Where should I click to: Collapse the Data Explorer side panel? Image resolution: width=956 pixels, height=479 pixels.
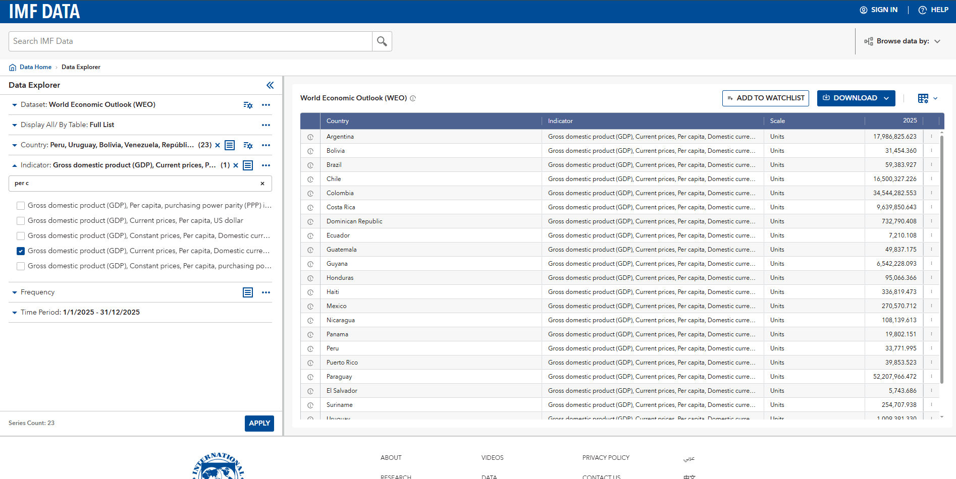pyautogui.click(x=270, y=85)
